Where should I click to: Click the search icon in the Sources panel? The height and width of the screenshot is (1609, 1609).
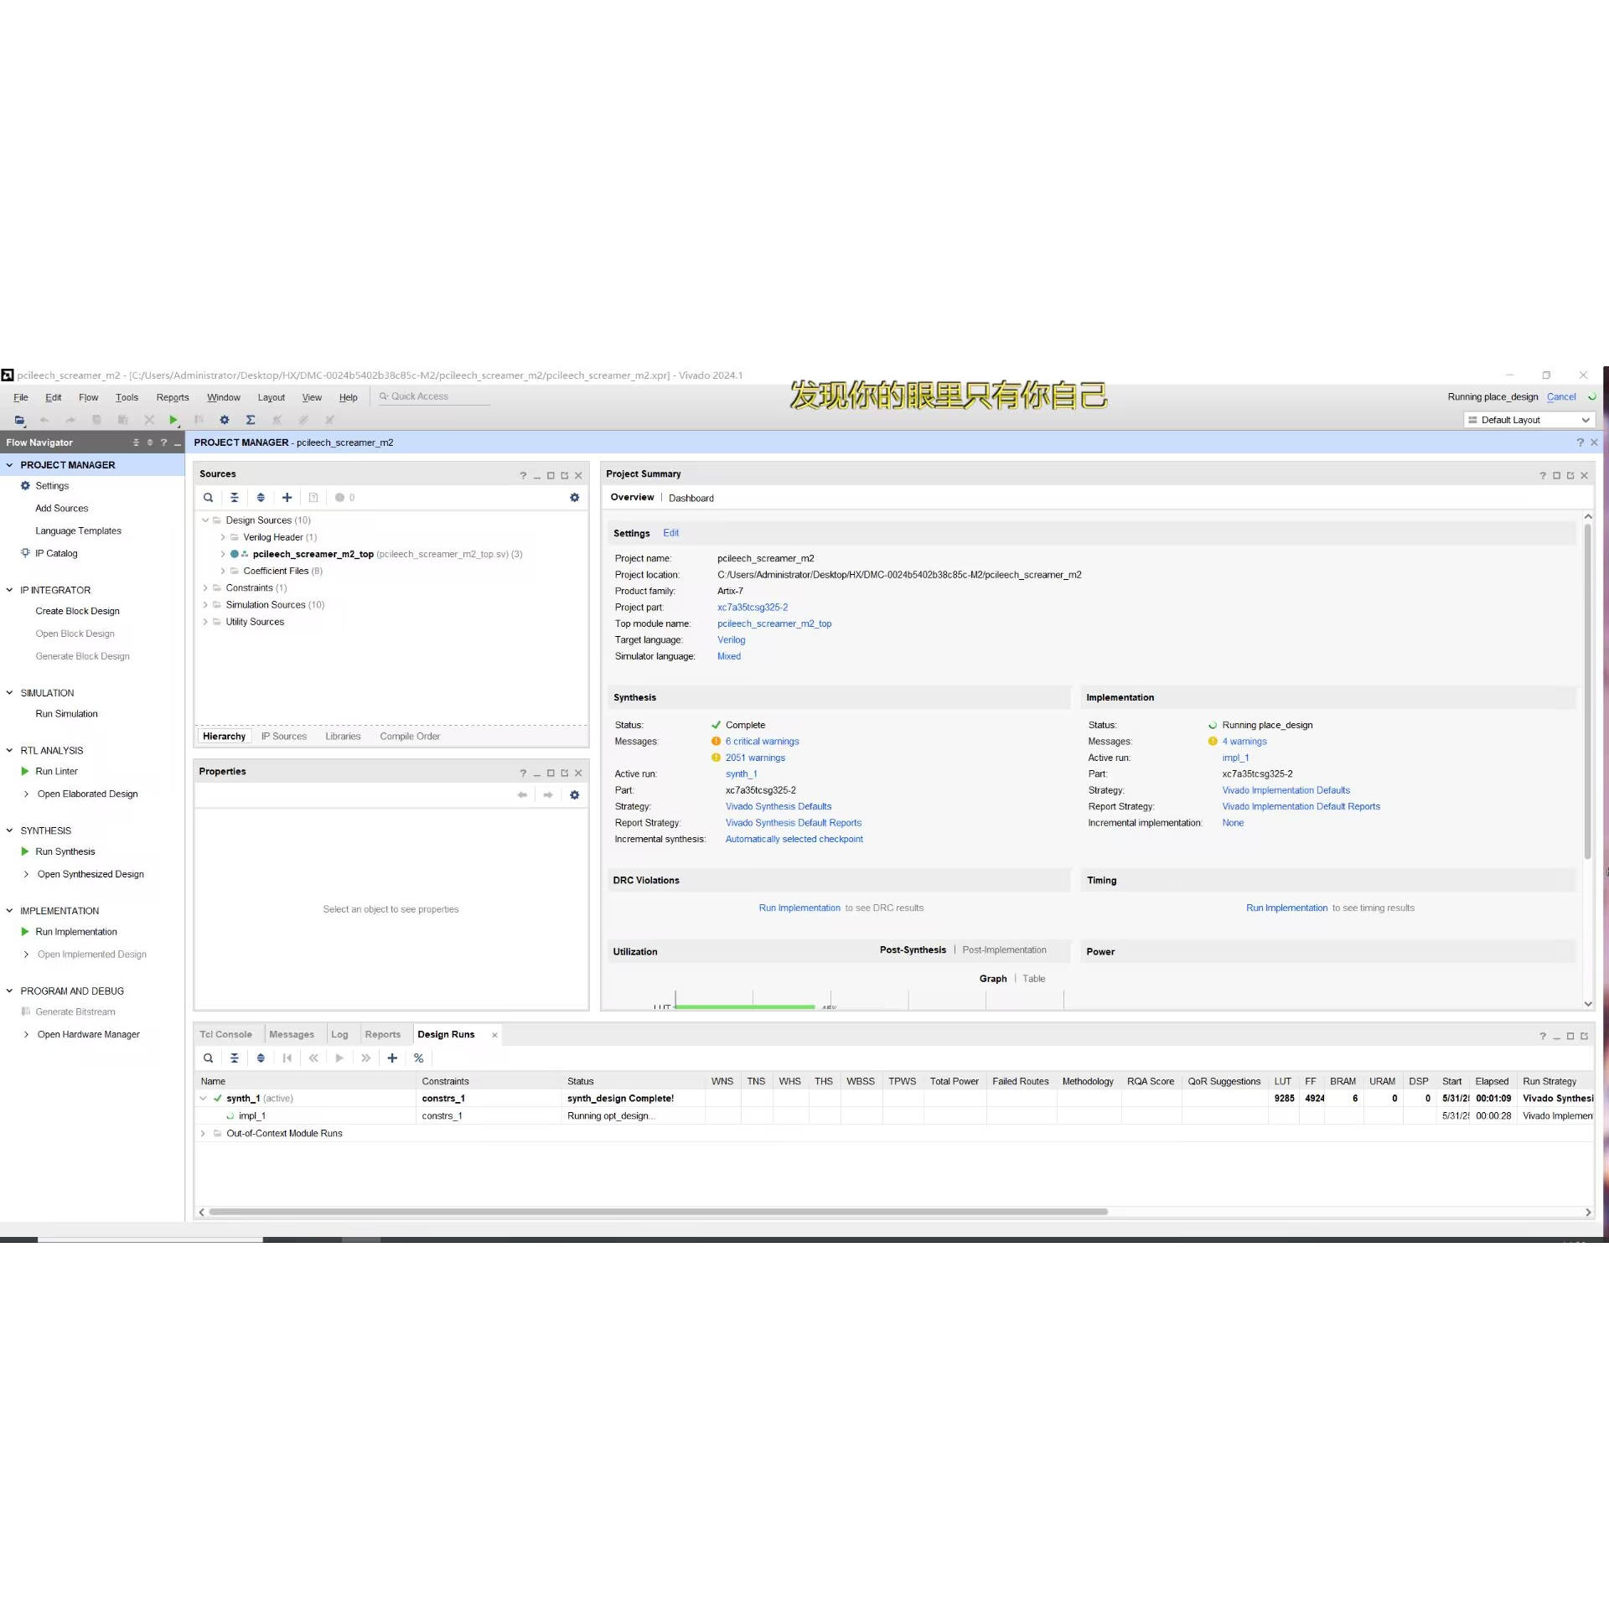click(208, 498)
